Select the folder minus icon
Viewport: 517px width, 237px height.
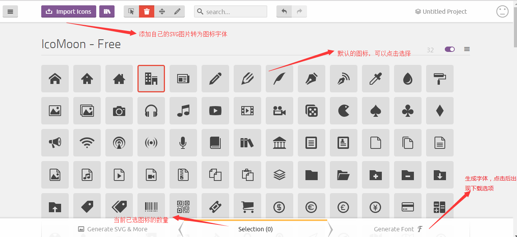click(408, 175)
